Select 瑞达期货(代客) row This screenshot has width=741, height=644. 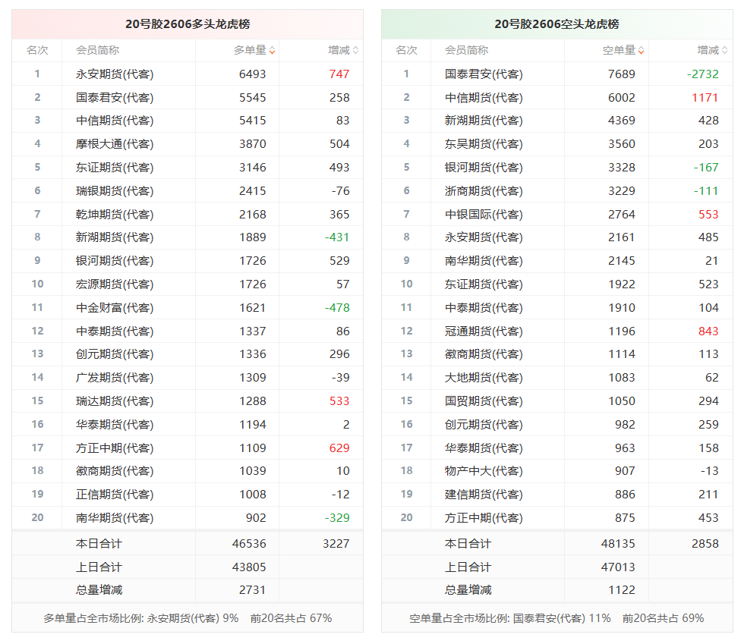(188, 401)
